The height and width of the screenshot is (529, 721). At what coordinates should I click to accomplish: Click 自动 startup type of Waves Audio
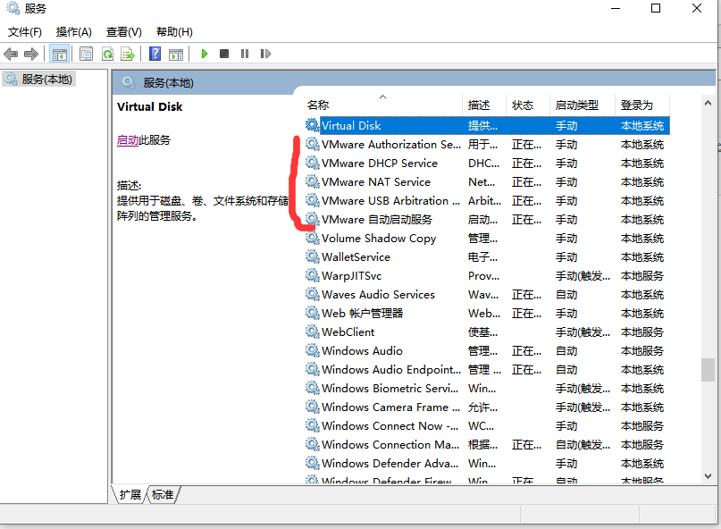coord(566,295)
